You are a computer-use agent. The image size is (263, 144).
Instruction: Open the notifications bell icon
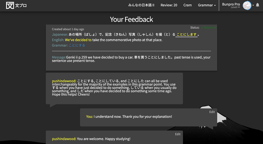[258, 5]
